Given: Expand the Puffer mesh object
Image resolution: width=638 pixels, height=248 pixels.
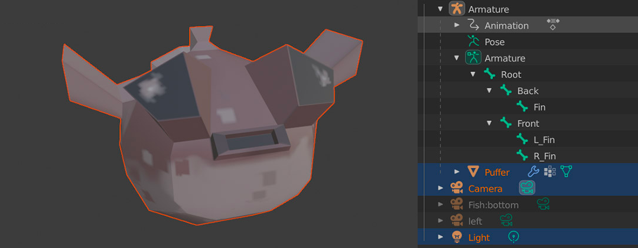Looking at the screenshot, I should pyautogui.click(x=457, y=172).
